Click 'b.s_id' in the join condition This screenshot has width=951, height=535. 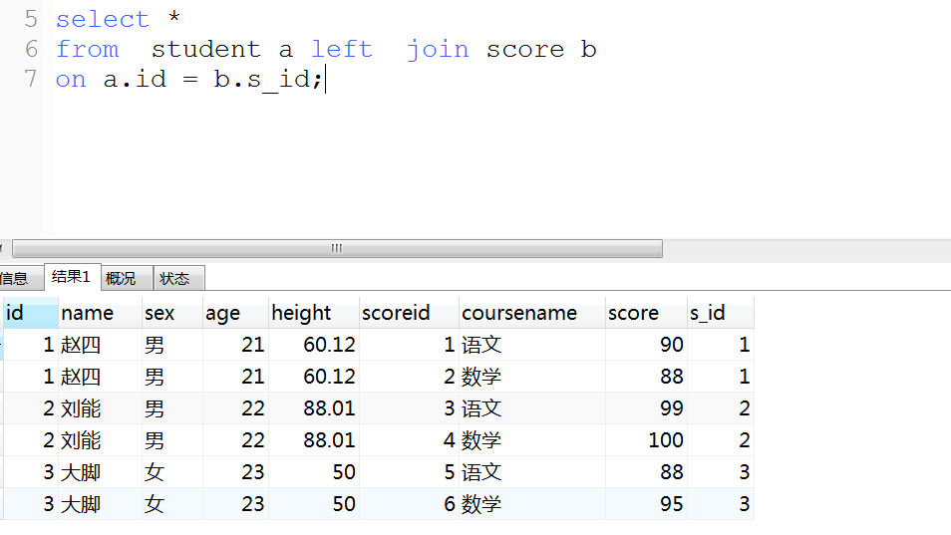click(262, 80)
